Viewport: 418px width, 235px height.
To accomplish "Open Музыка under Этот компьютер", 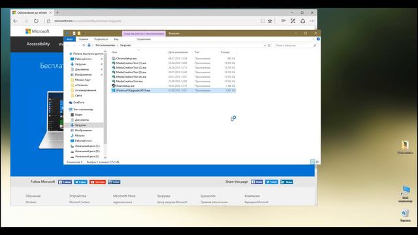I will 80,135.
